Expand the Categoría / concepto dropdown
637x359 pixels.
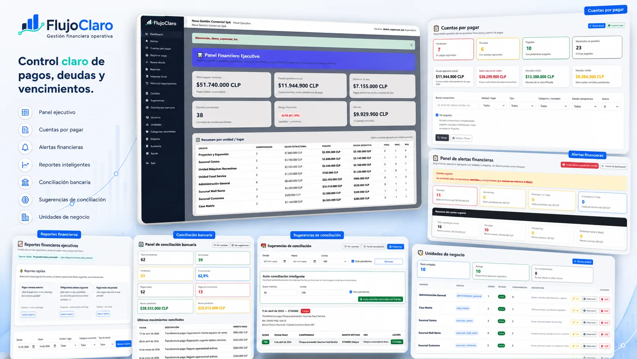point(553,106)
